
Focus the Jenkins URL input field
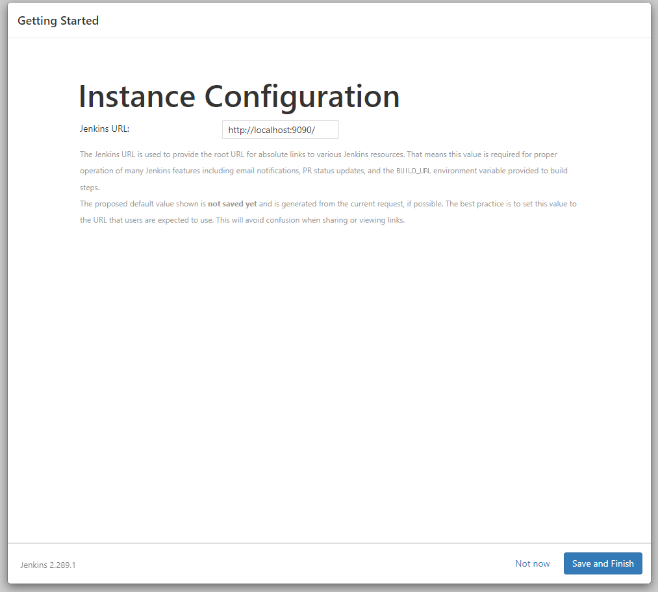(281, 130)
